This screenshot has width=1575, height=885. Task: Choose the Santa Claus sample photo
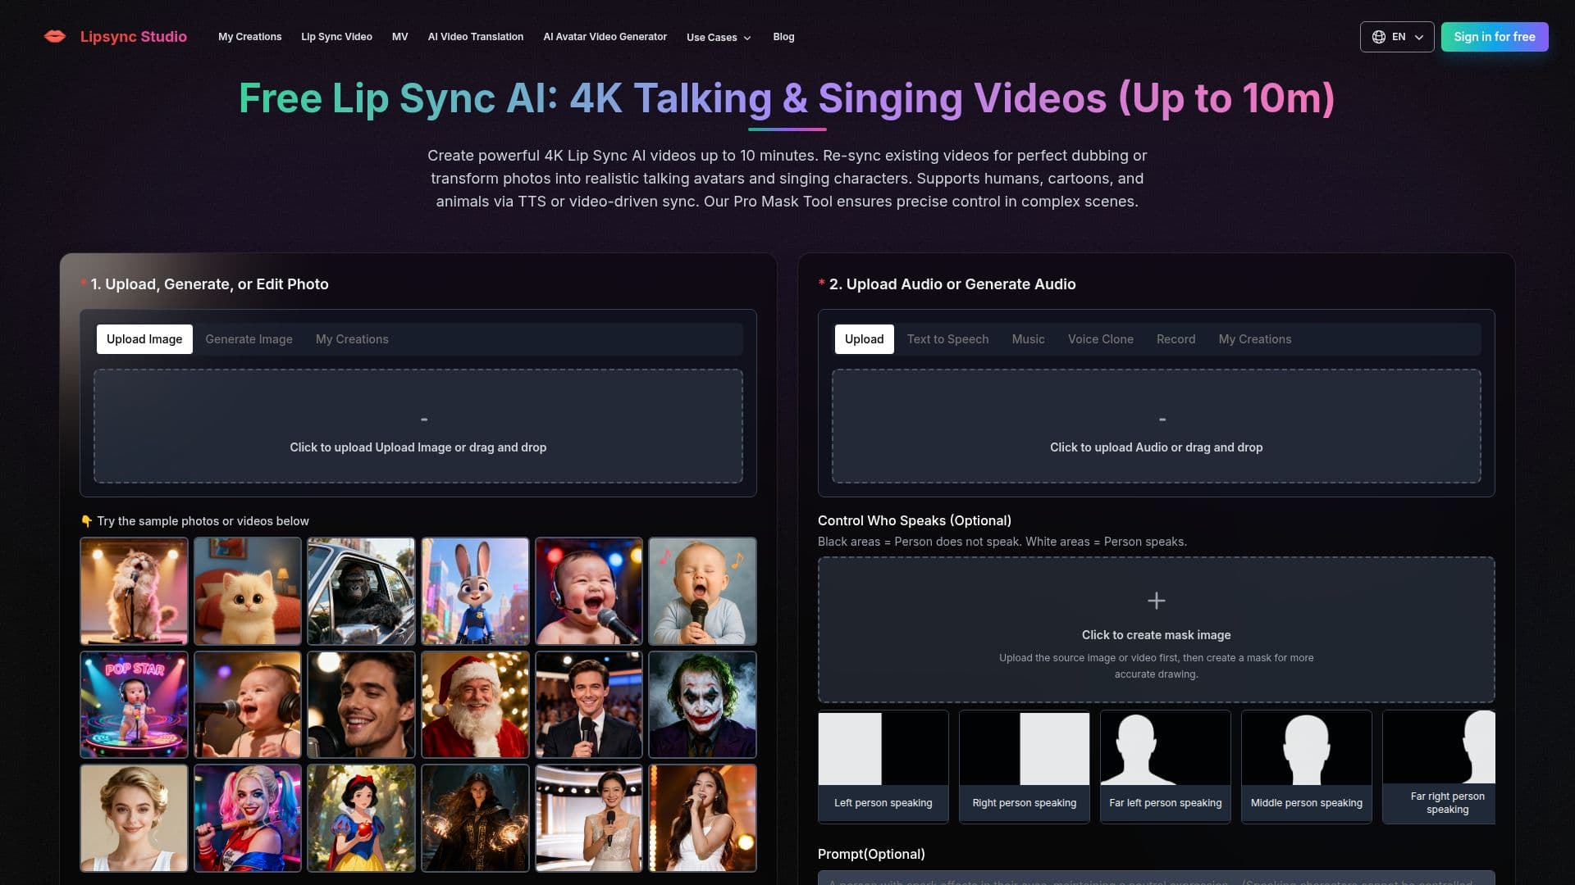(475, 705)
